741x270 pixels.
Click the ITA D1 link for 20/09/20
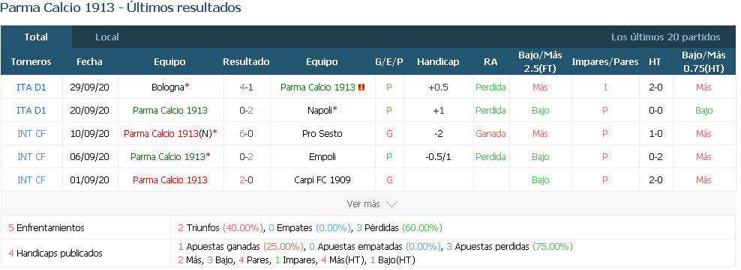[x=31, y=110]
